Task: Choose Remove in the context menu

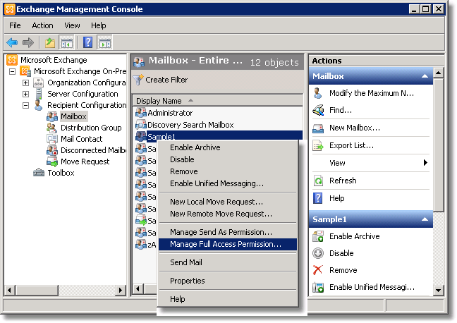Action: [228, 171]
